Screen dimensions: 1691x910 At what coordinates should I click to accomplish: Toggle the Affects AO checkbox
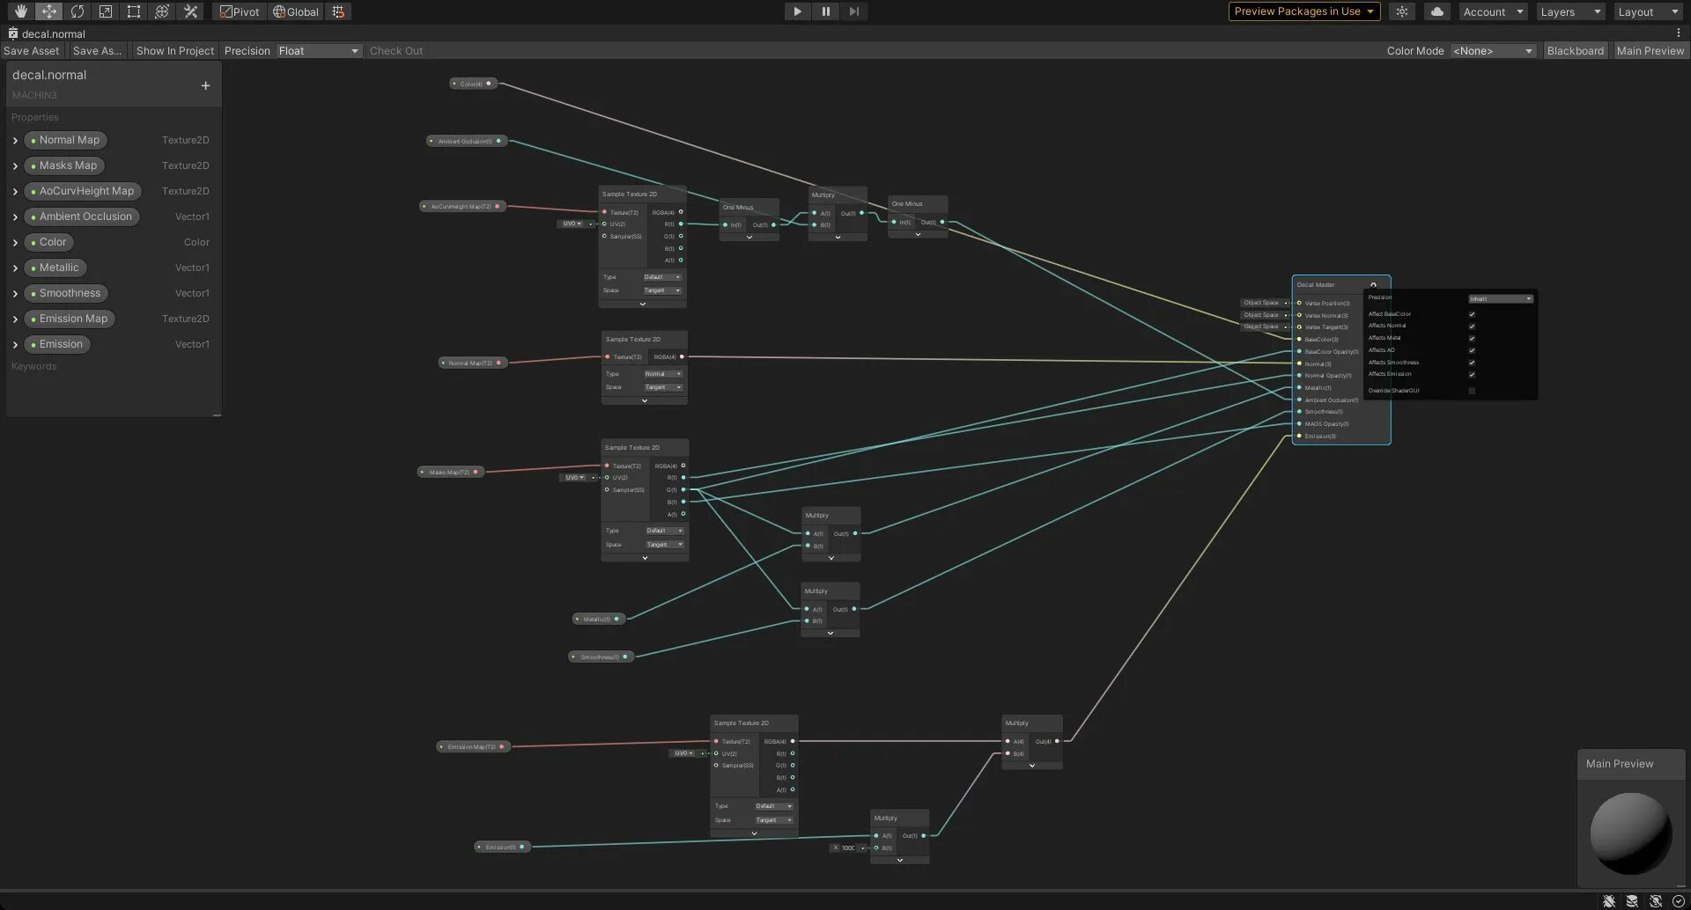tap(1472, 350)
